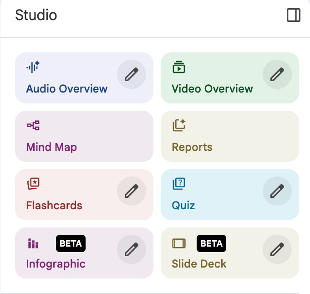Click the Reports label
310x294 pixels.
coord(192,147)
